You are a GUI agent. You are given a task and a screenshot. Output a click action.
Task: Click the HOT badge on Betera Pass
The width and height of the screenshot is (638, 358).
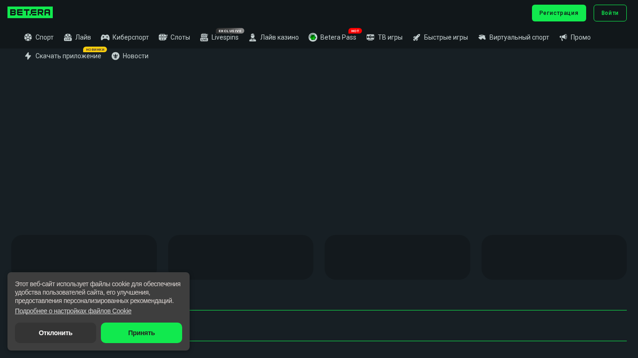click(355, 31)
